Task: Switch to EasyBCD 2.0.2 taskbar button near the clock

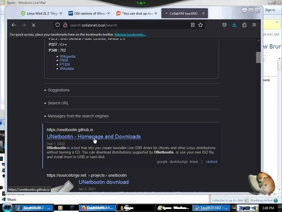Action: point(211,208)
